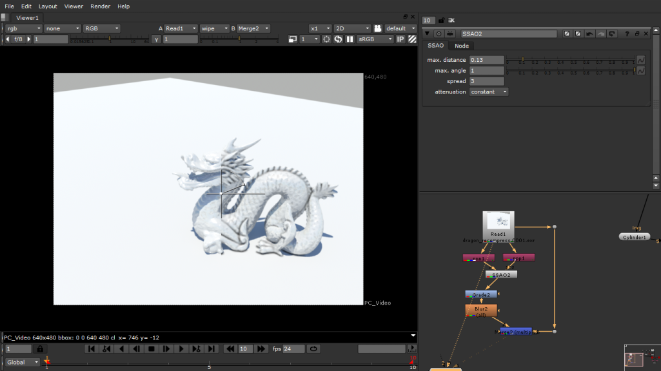Select the Blur2 node in node graph
This screenshot has width=661, height=371.
(481, 311)
